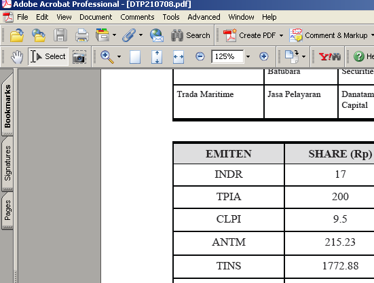Click the plus Zoom In button
The height and width of the screenshot is (283, 374).
pos(263,56)
